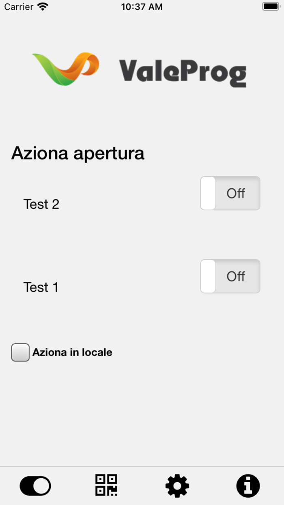
Task: Switch to the settings tab
Action: (x=177, y=486)
